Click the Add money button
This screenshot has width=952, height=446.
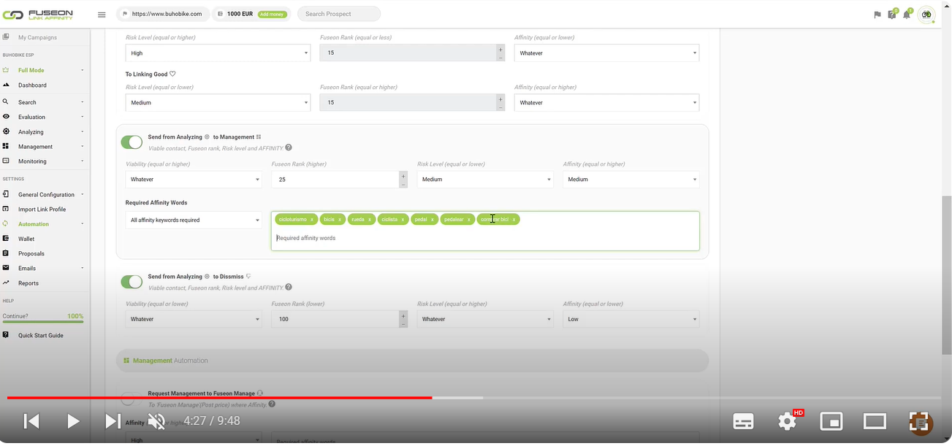click(272, 14)
